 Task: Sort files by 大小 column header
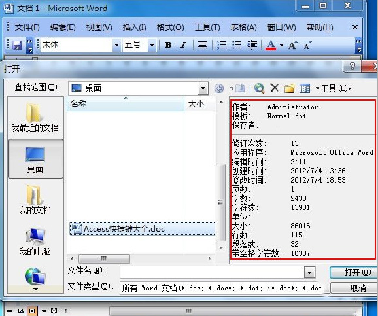point(199,104)
